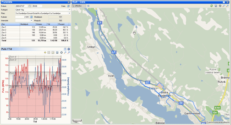Open the calendar picker next to Datum
The width and height of the screenshot is (231, 125).
pyautogui.click(x=30, y=6)
